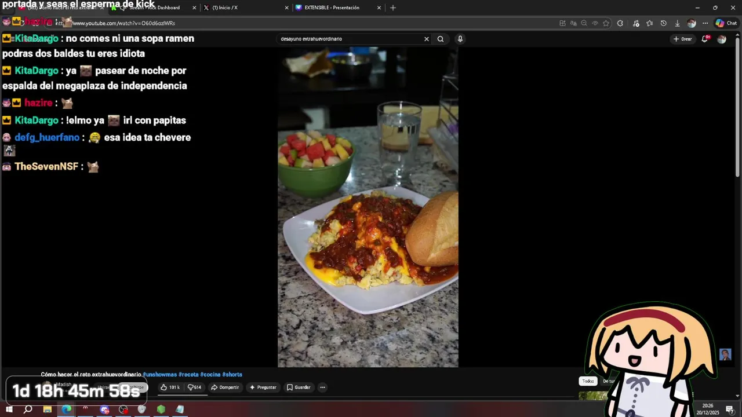Image resolution: width=742 pixels, height=417 pixels.
Task: Open the app-available icon in address bar
Action: pyautogui.click(x=562, y=23)
